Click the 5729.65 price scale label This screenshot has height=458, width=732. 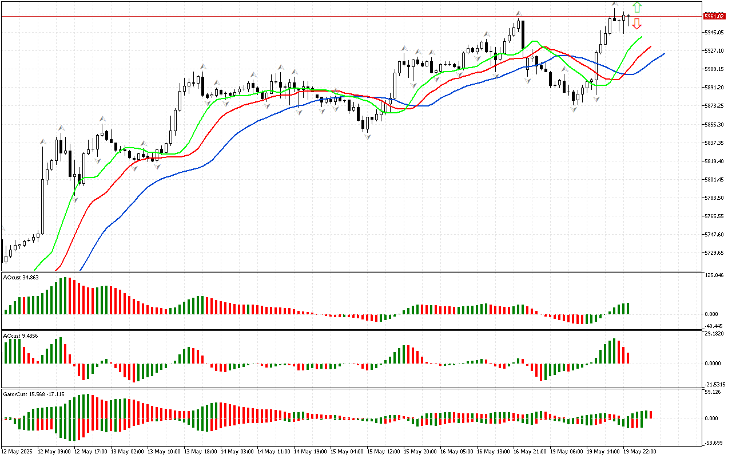tap(715, 252)
